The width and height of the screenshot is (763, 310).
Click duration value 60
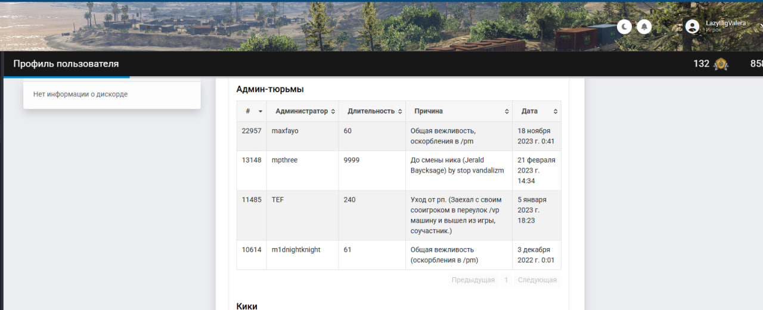(x=348, y=131)
